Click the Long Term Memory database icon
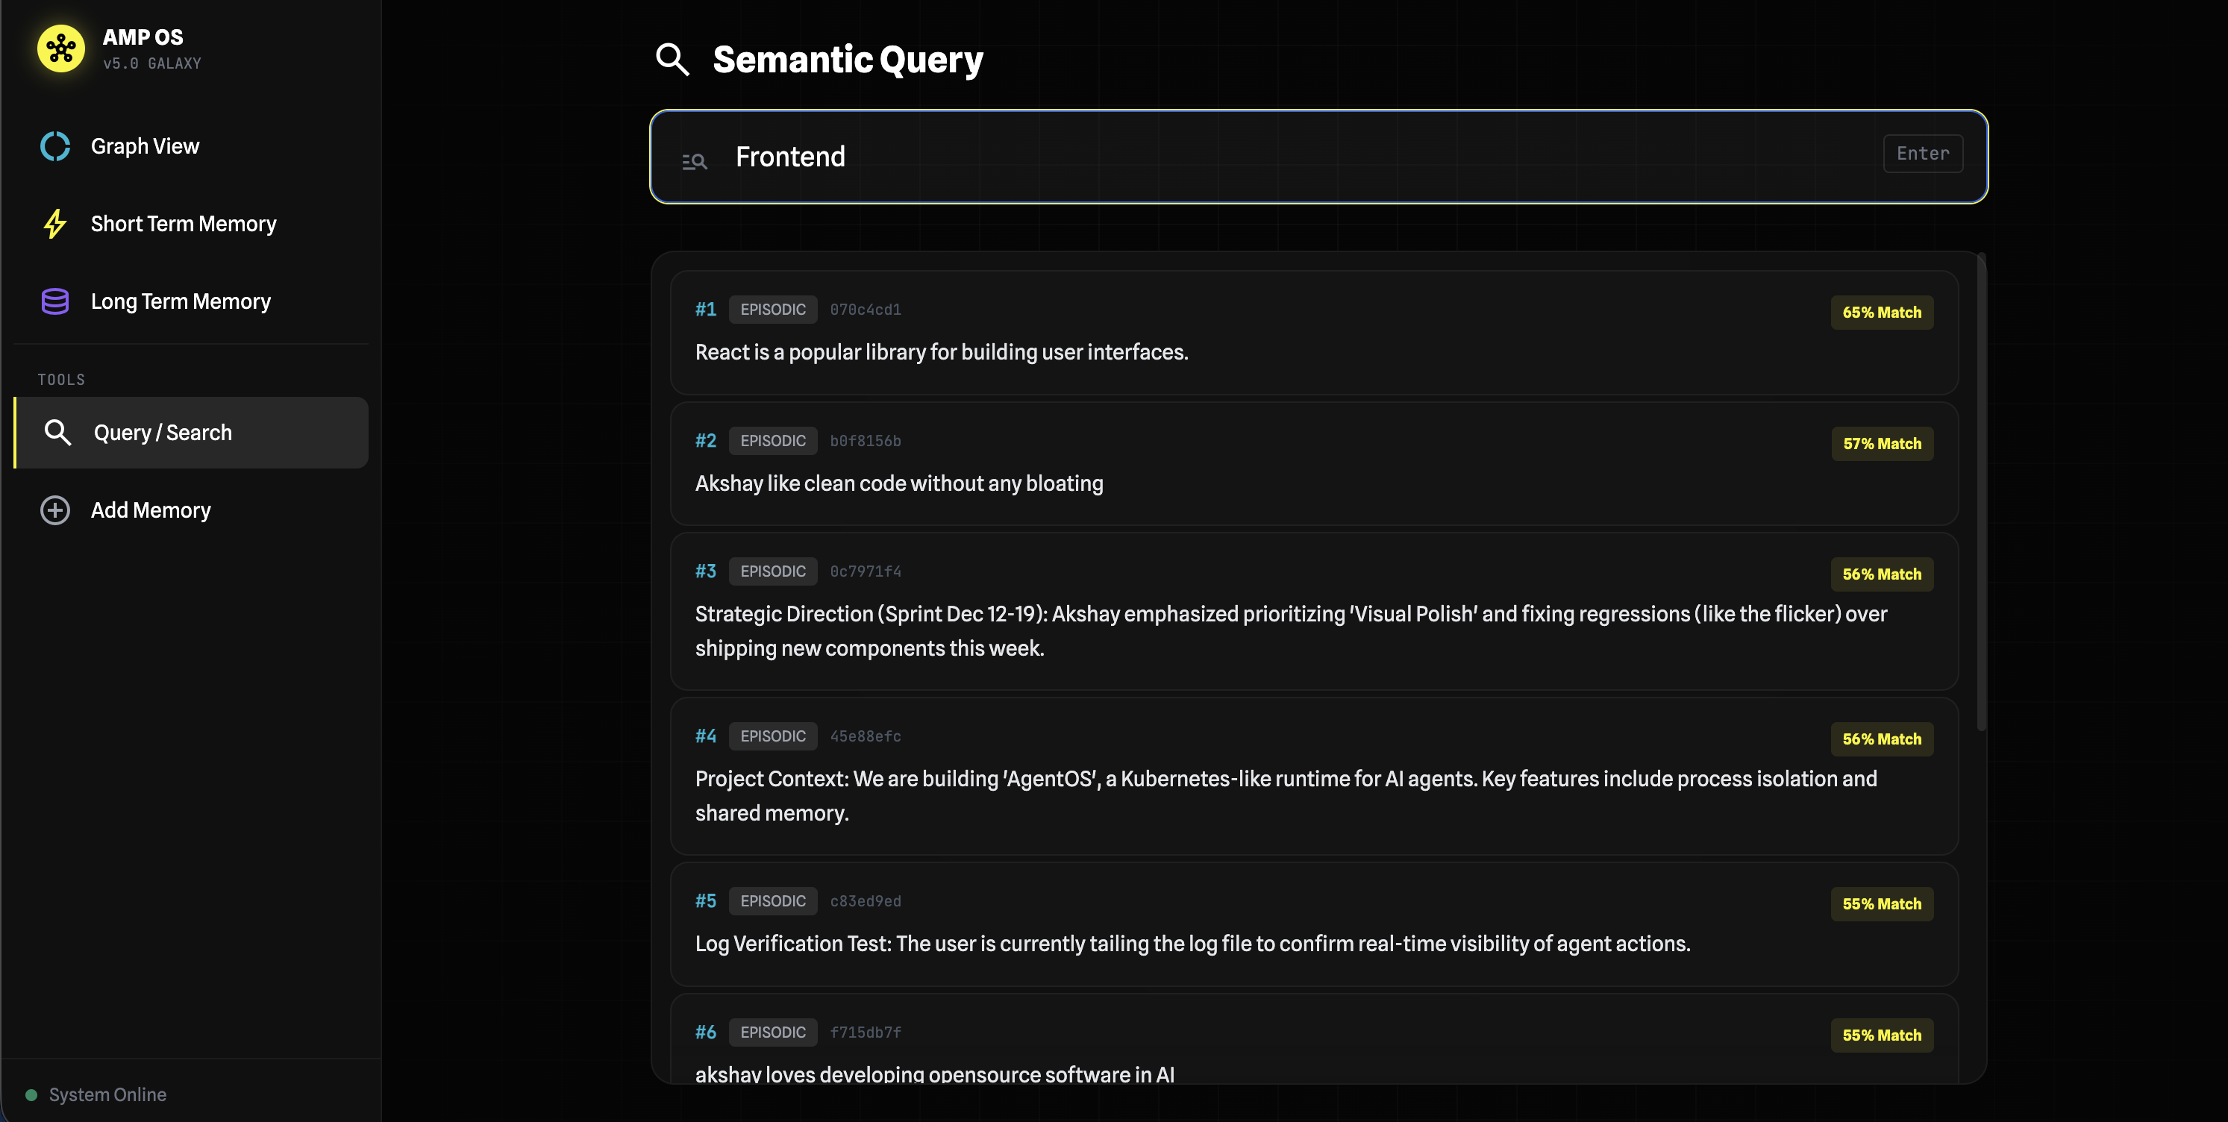This screenshot has height=1122, width=2228. coord(54,301)
